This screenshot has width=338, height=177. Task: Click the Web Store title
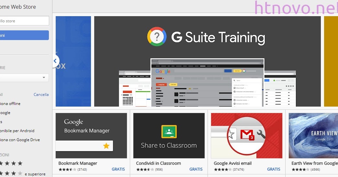18,7
